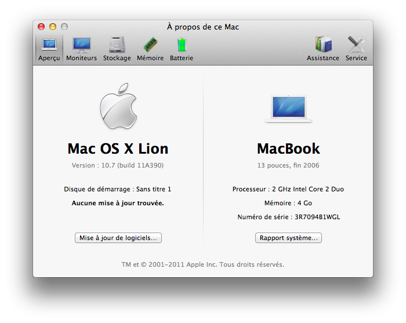Screen dimensions: 406x323
Task: Click the Mémoire : 4 Go line
Action: tap(288, 203)
